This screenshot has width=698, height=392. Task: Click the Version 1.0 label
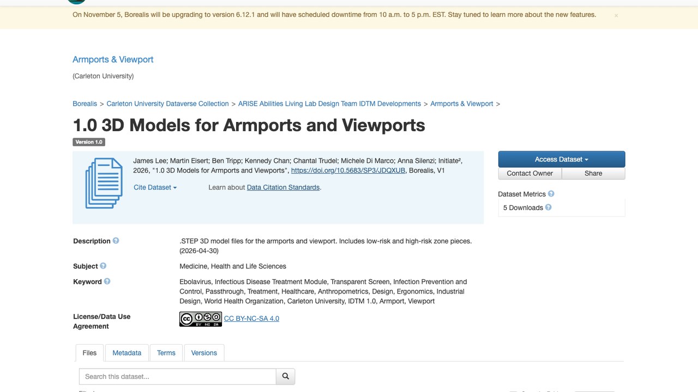point(89,142)
